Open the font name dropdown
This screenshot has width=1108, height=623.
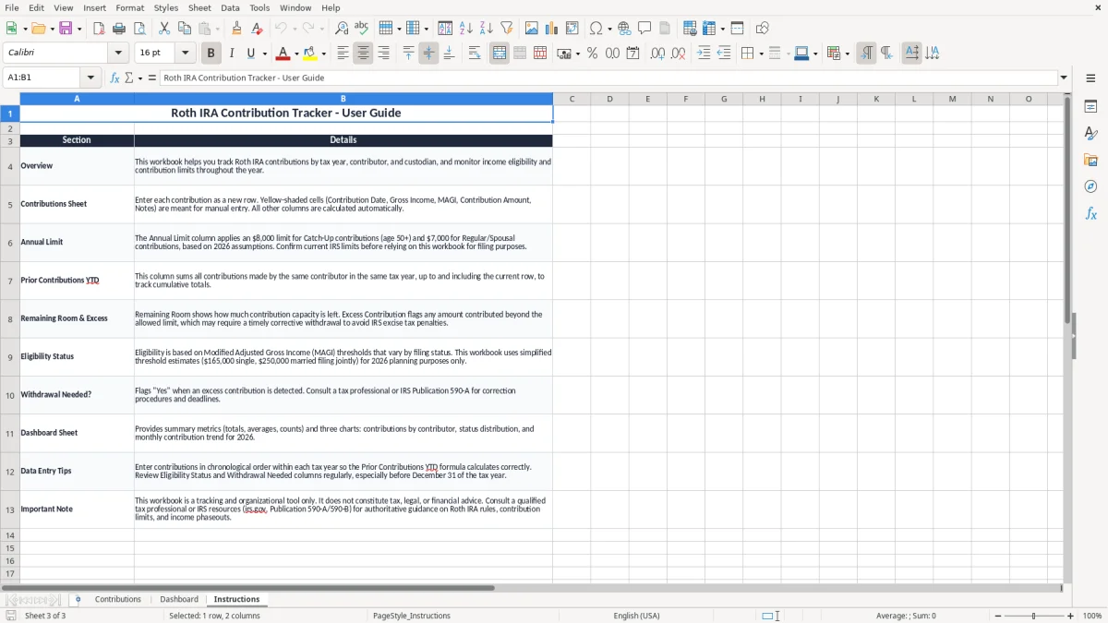117,54
